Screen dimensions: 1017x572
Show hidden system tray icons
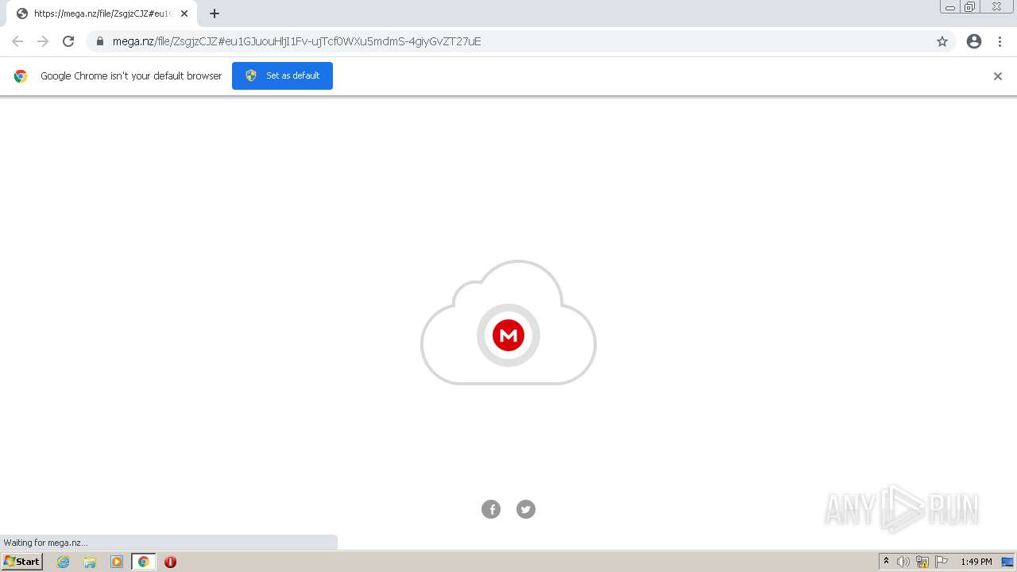pos(887,562)
